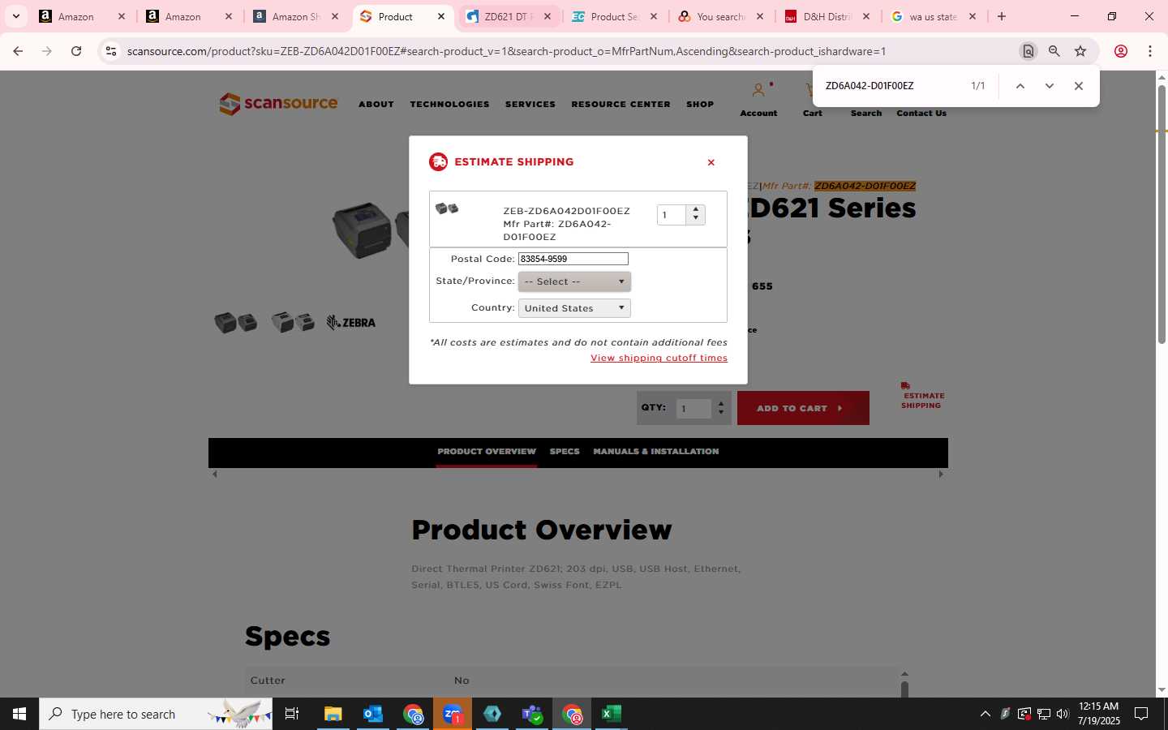The image size is (1168, 730).
Task: Click the Zebra brand logo
Action: [x=350, y=323]
